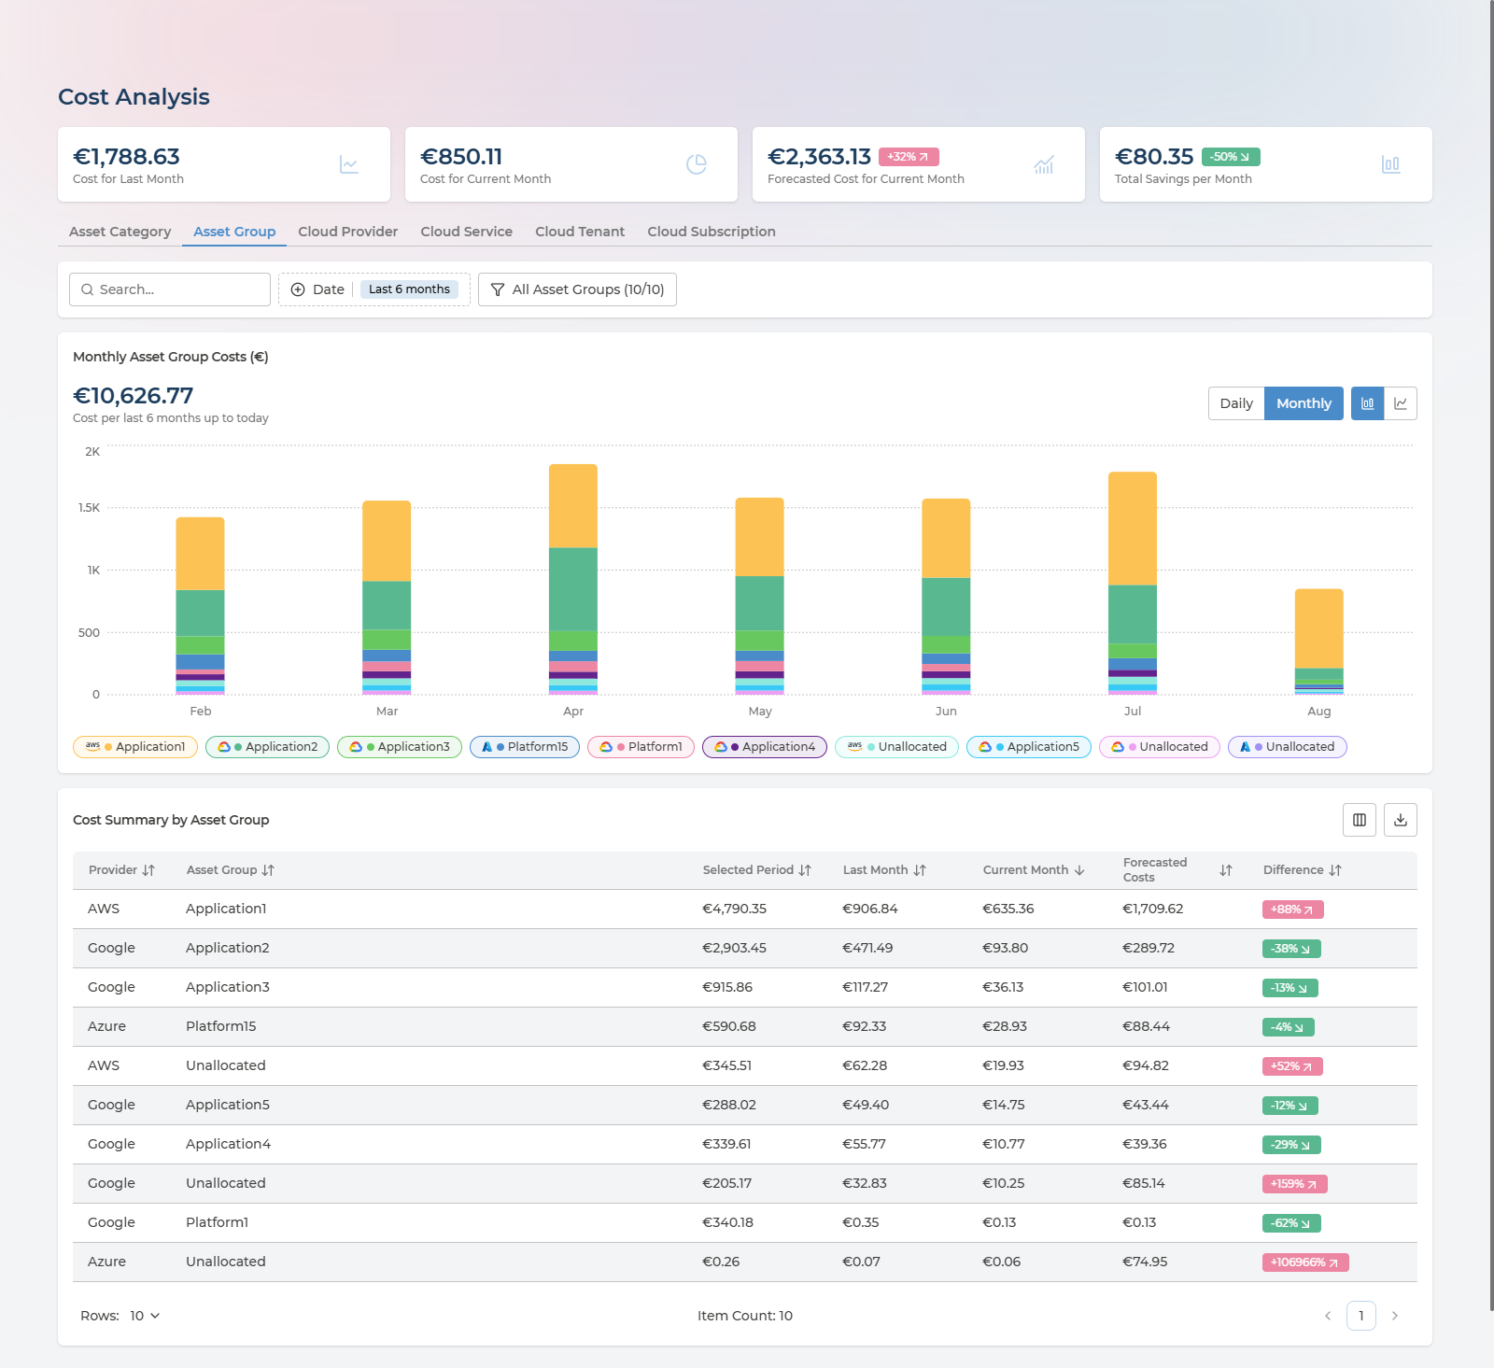Open the Last 6 months date range
The height and width of the screenshot is (1368, 1494).
point(409,289)
